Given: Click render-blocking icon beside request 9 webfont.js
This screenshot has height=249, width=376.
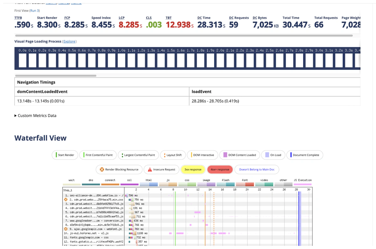Looking at the screenshot, I should [x=66, y=229].
